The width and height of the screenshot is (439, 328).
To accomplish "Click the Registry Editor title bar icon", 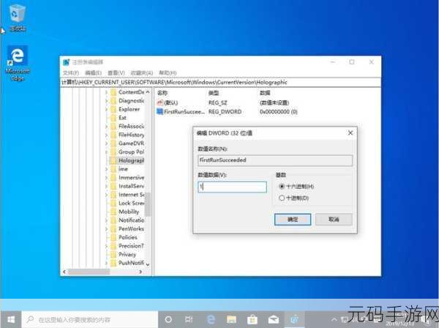I will point(67,62).
